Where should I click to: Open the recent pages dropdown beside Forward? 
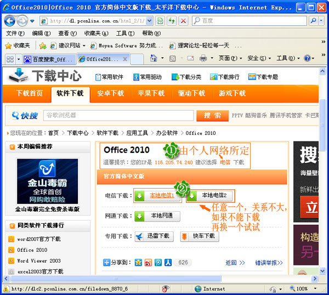[32, 21]
